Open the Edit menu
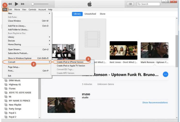The height and width of the screenshot is (122, 180). pyautogui.click(x=10, y=10)
